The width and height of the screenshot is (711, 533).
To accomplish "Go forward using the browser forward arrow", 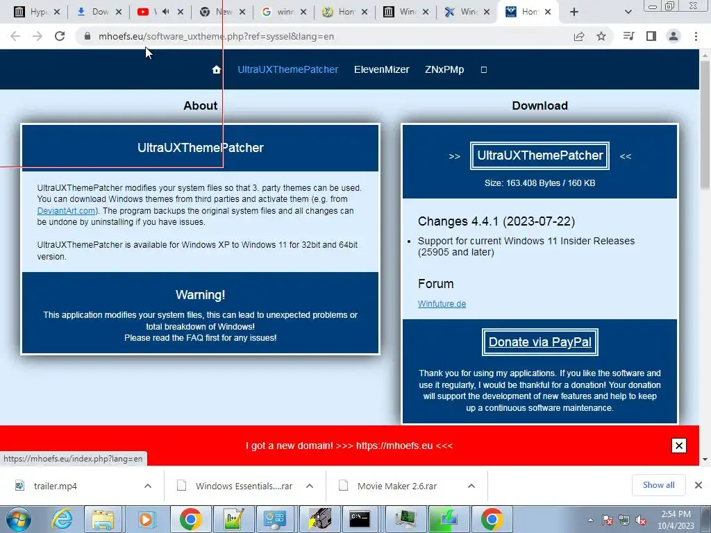I will tap(37, 36).
